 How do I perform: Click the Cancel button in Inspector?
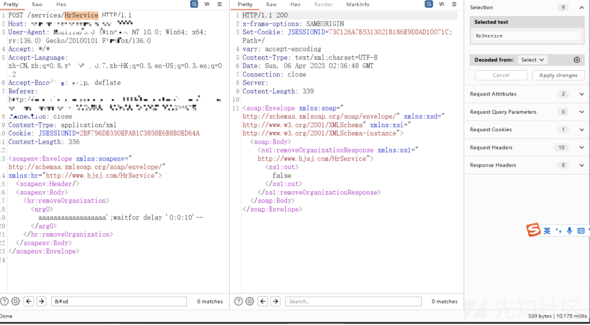(x=501, y=75)
